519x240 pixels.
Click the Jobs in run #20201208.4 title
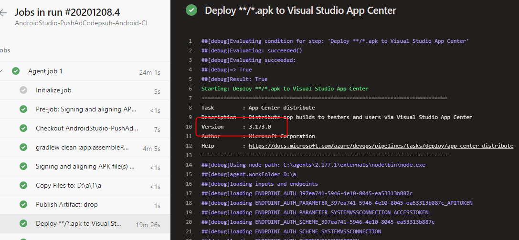[67, 12]
